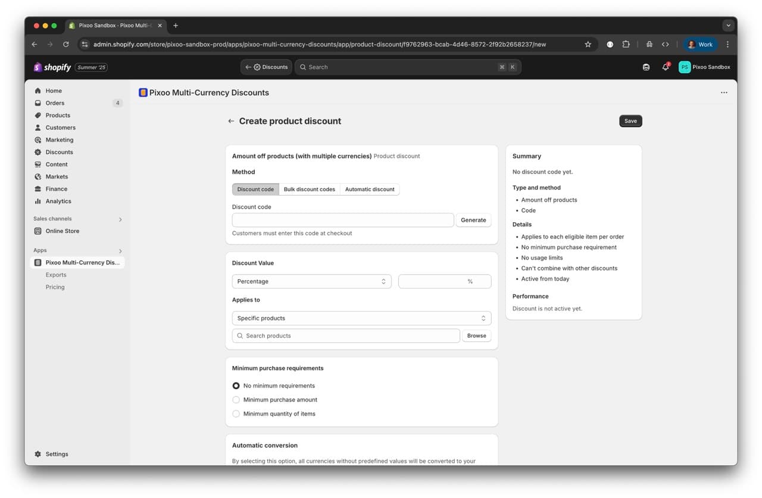Image resolution: width=762 pixels, height=498 pixels.
Task: Click the Summer '25 edition badge
Action: 91,67
